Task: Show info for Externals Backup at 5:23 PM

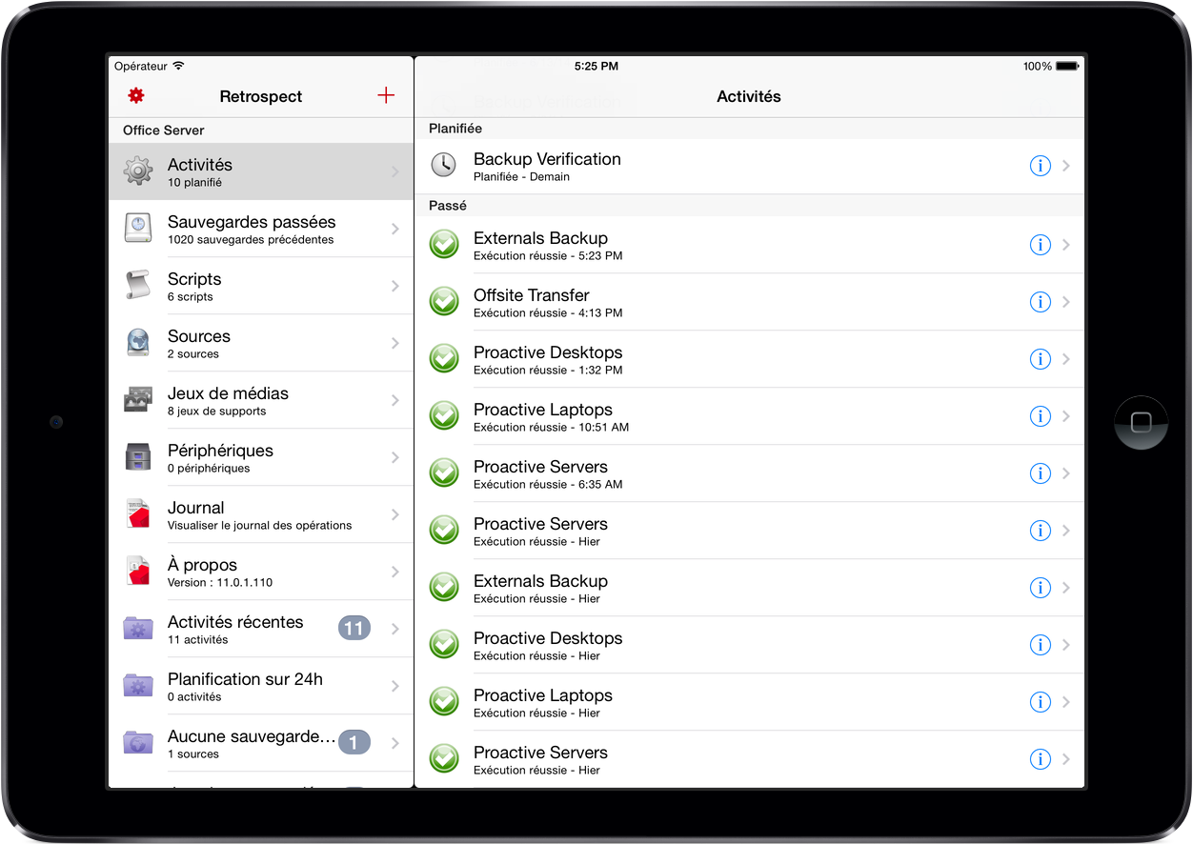Action: click(1041, 245)
